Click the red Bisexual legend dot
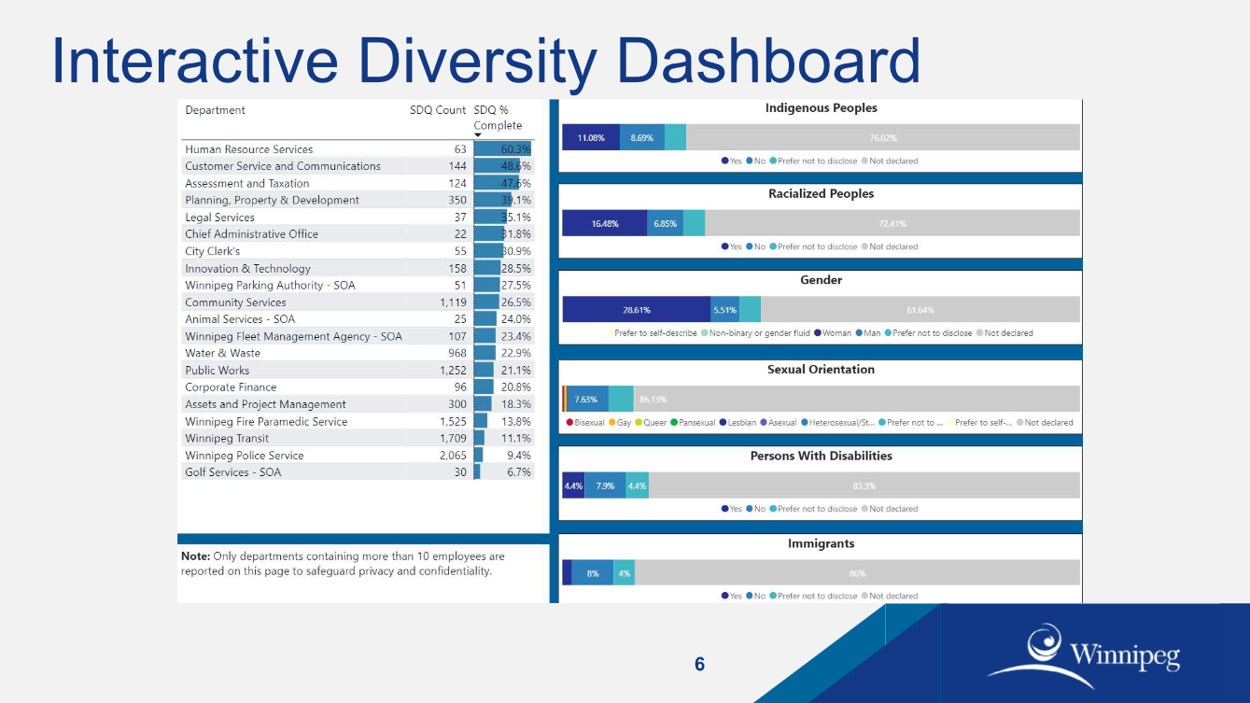 tap(571, 423)
